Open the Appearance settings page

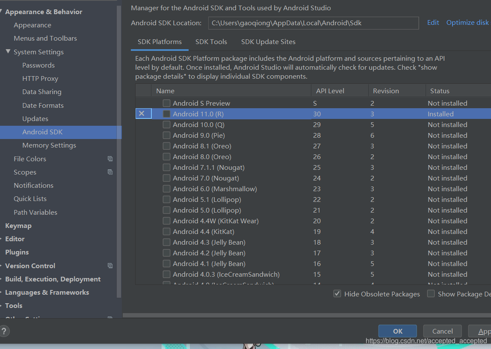click(x=33, y=25)
